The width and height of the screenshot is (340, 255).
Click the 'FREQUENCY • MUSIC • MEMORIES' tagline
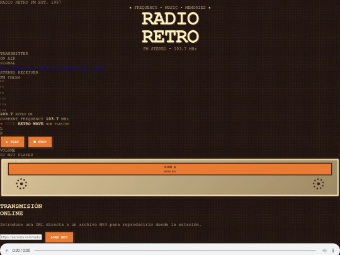(x=170, y=8)
